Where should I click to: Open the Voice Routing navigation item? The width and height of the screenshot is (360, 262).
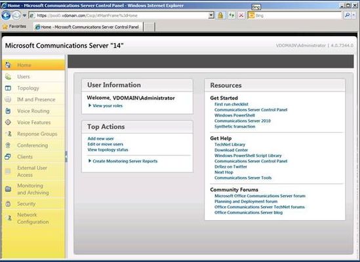[x=34, y=111]
